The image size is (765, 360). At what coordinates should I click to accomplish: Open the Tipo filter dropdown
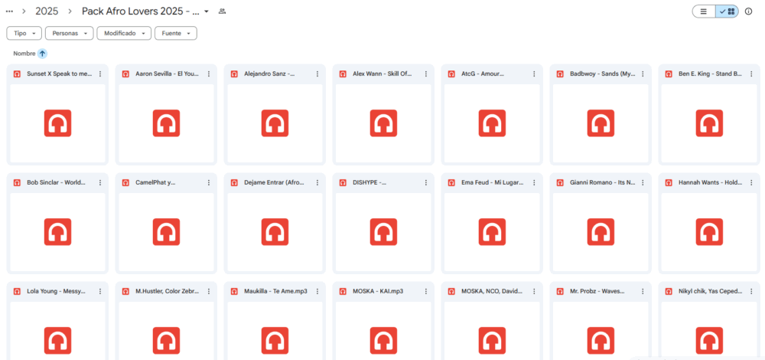tap(24, 33)
